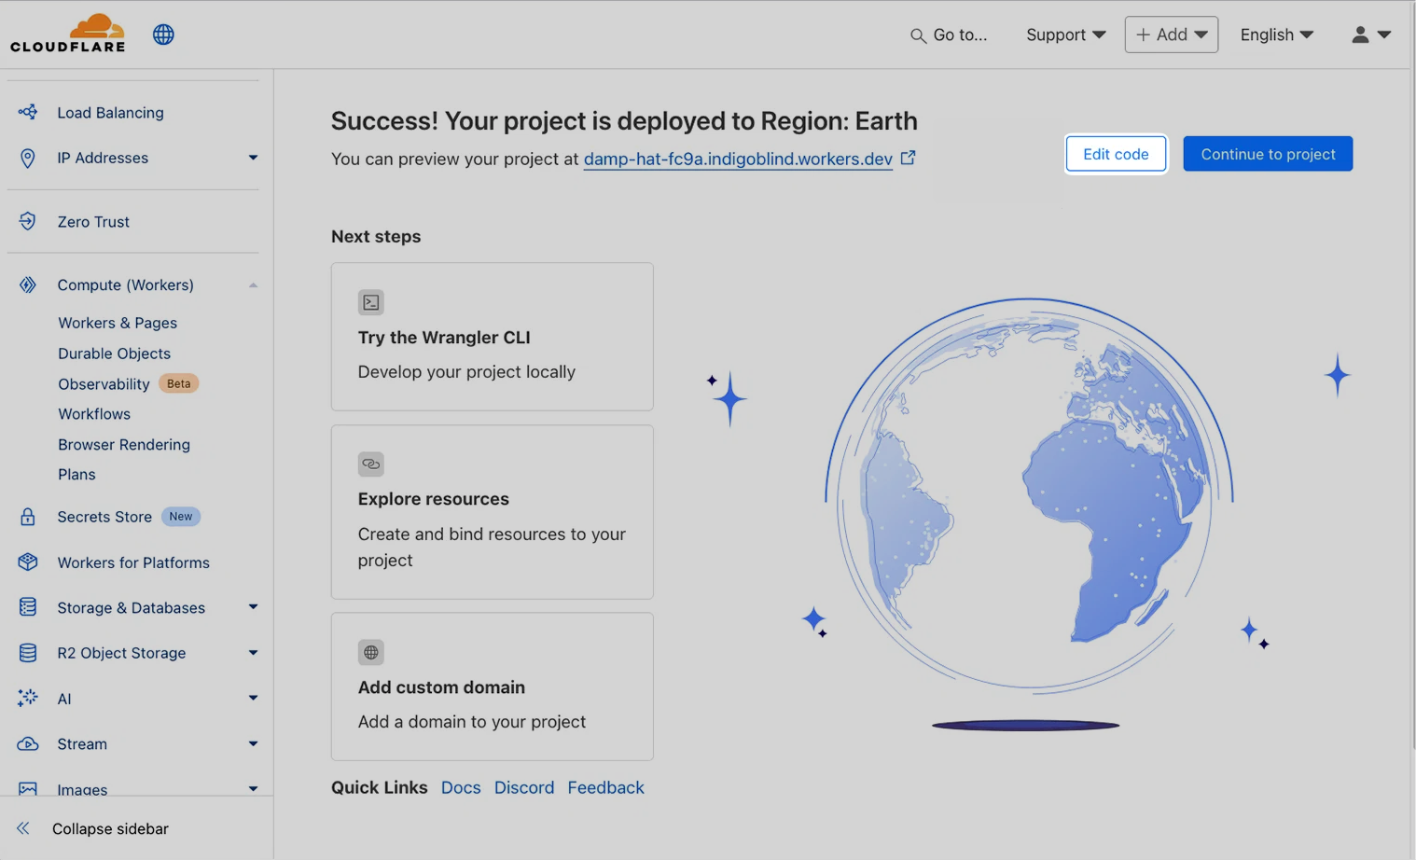The width and height of the screenshot is (1416, 860).
Task: Click the Stream cloud icon
Action: [x=28, y=743]
